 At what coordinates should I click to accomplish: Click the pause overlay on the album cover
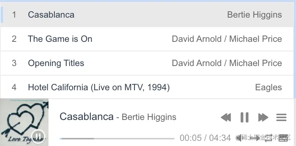pos(38,136)
